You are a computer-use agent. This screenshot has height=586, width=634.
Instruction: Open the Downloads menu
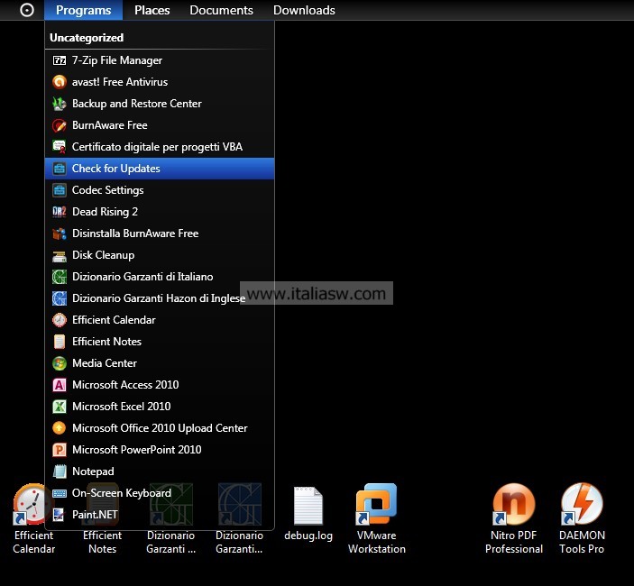point(304,10)
